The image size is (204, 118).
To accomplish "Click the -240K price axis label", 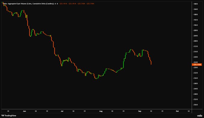I will [x=195, y=84].
